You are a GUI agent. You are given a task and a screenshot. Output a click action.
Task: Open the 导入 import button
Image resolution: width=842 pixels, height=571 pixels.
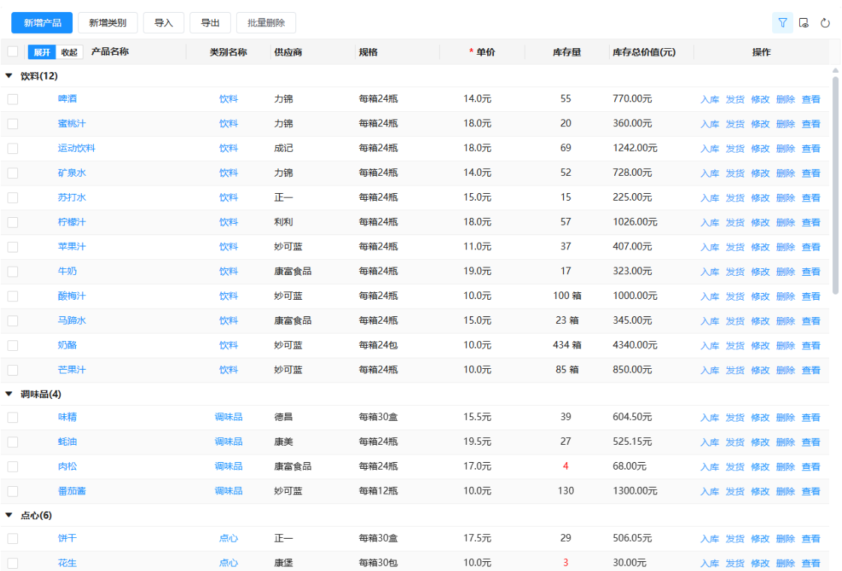[x=163, y=23]
